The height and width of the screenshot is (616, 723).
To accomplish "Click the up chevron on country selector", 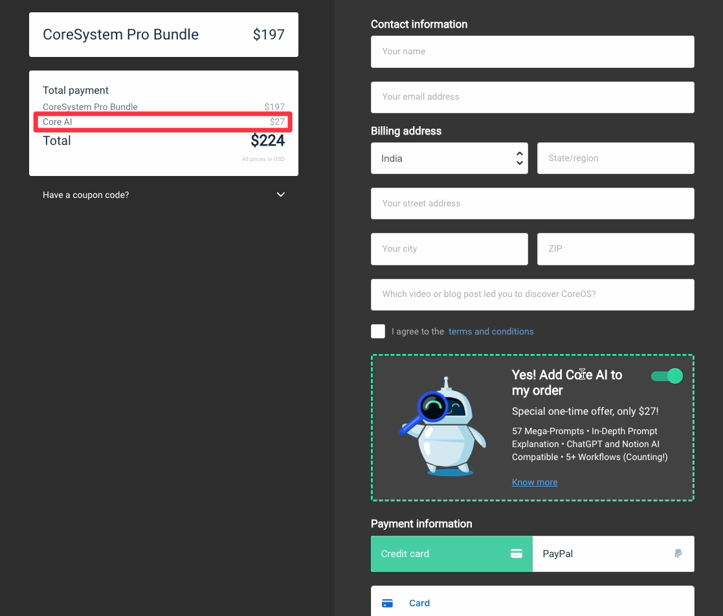I will pyautogui.click(x=519, y=153).
